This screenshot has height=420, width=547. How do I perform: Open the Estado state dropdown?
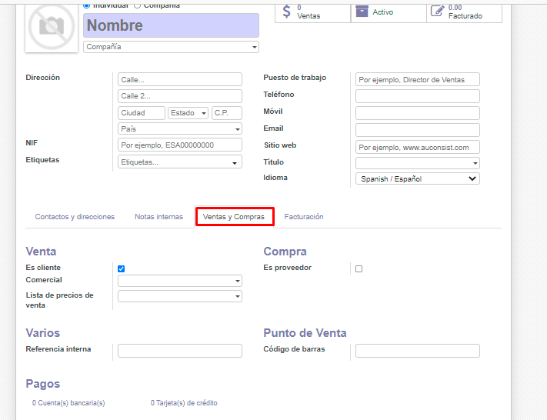(188, 113)
